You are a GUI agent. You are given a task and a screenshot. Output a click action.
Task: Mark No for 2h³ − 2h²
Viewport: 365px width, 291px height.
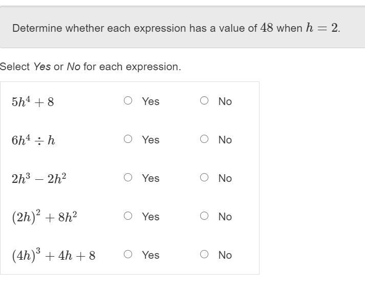[x=204, y=178]
